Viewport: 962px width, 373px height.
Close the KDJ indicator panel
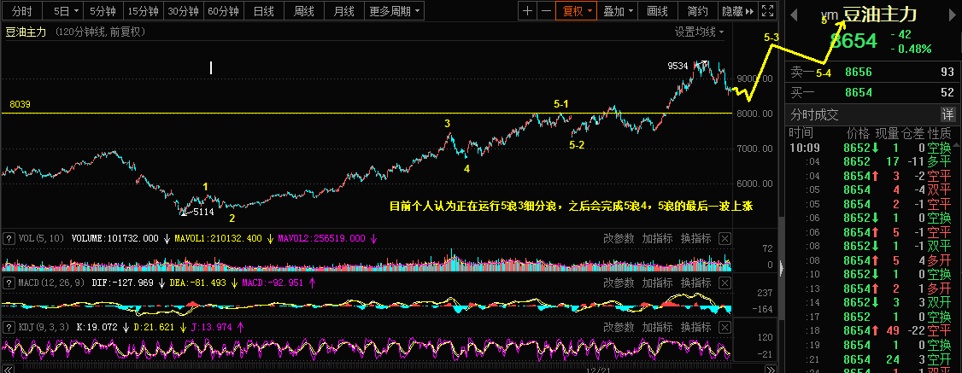(x=724, y=327)
